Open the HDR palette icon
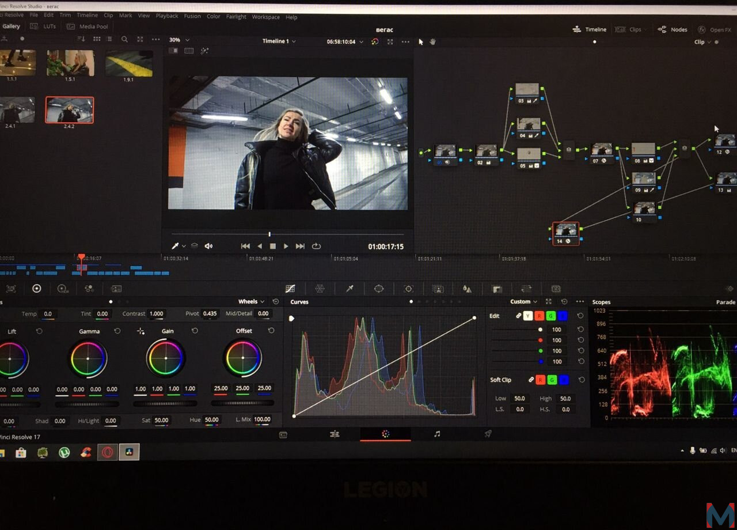 pos(63,289)
